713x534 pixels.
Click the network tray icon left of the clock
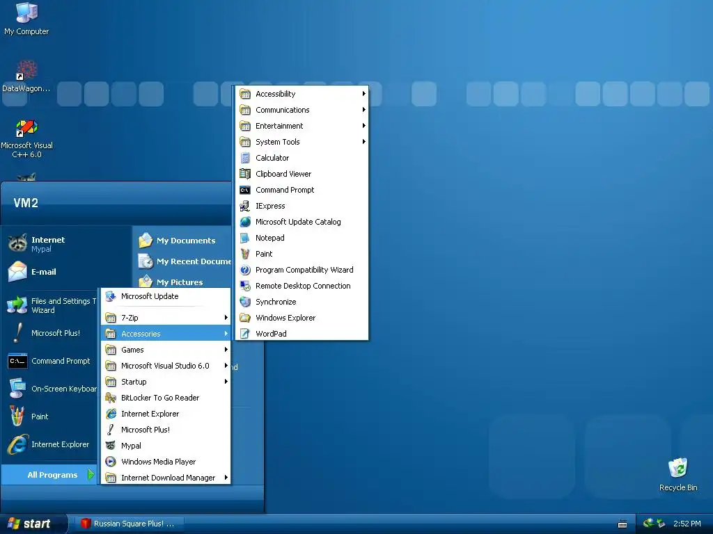coord(661,524)
